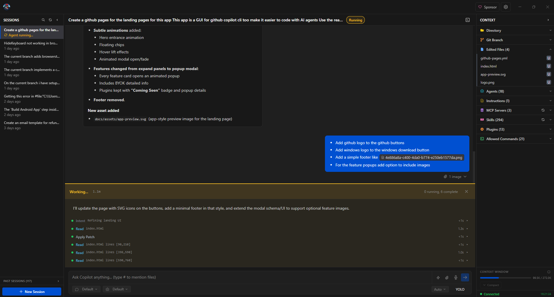Open session 'Create an email template for refun...'
554x297 pixels.
[32, 125]
